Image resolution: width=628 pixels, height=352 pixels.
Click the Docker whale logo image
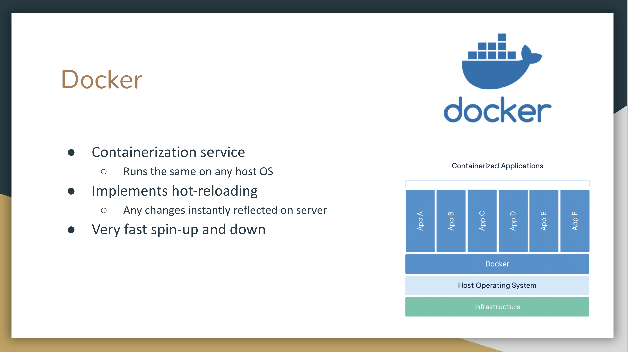click(502, 61)
